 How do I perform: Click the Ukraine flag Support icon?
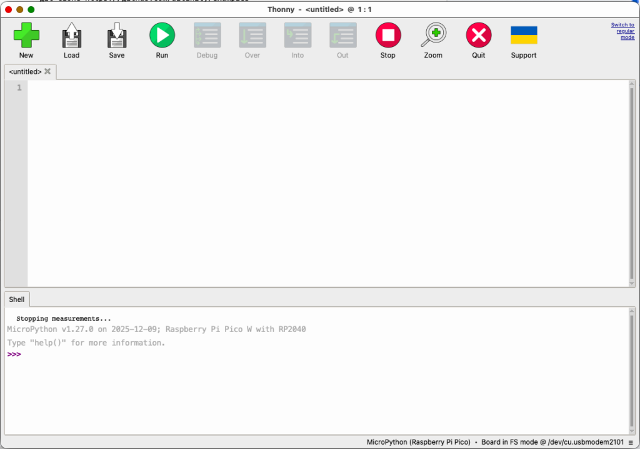[524, 36]
